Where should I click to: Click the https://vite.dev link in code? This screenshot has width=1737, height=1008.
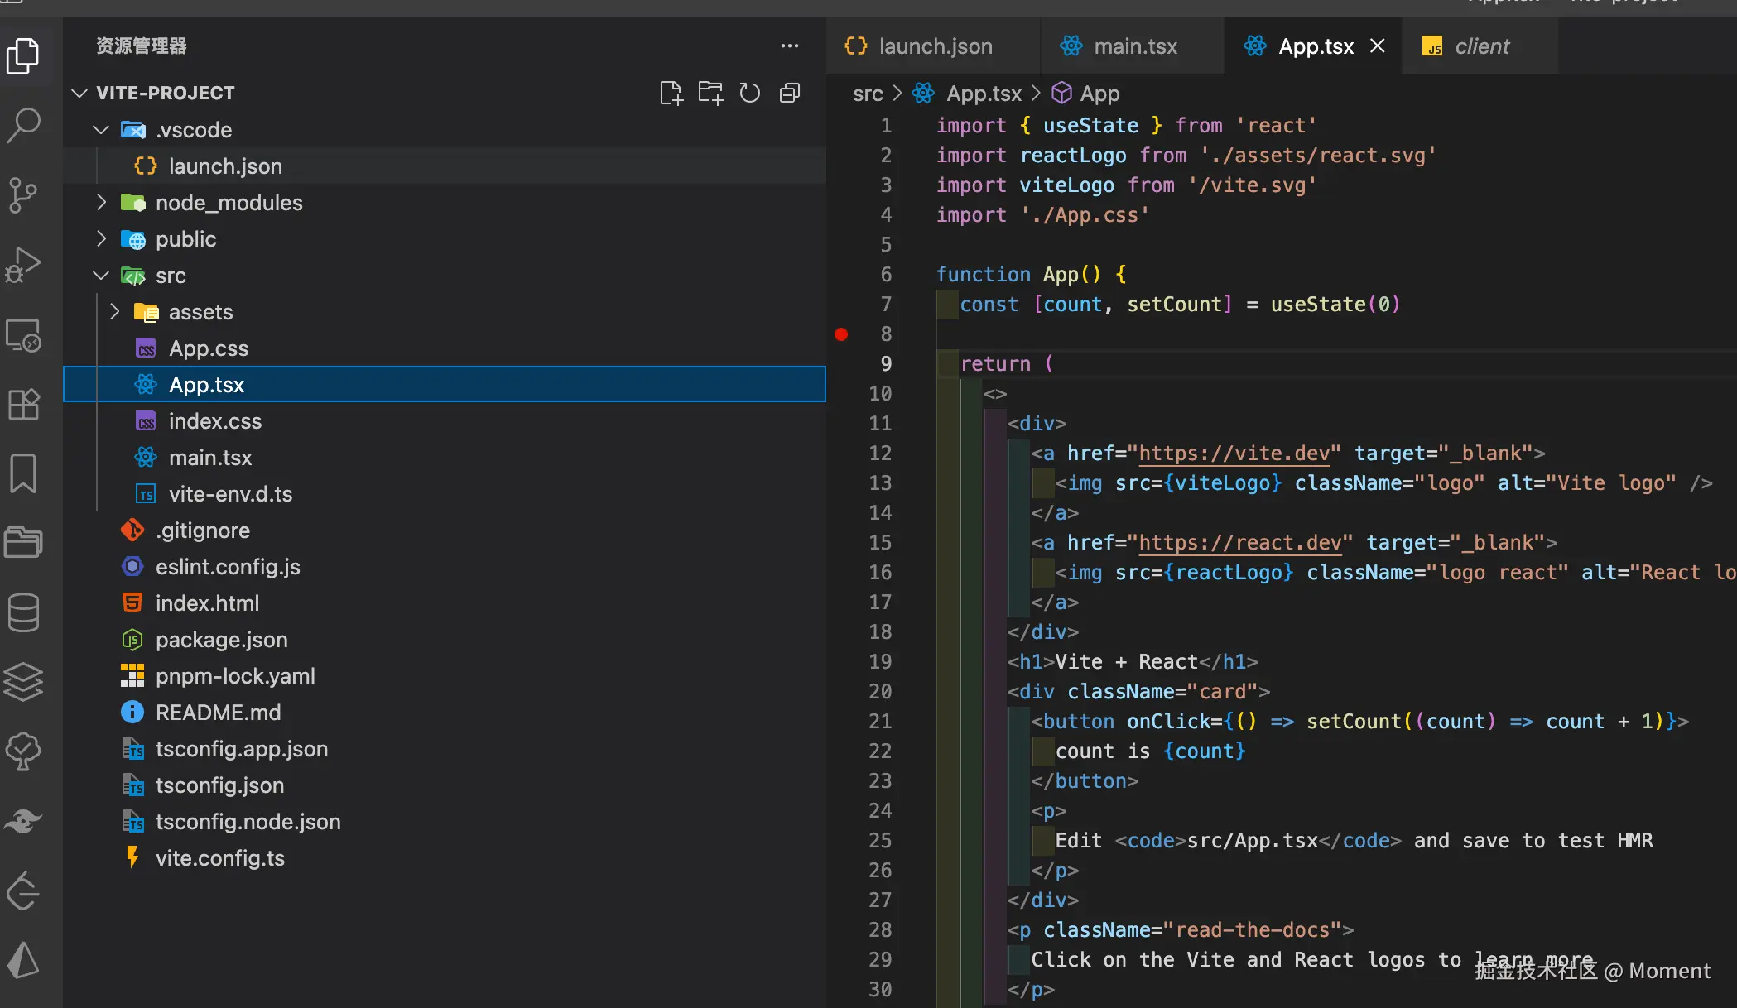pos(1234,454)
